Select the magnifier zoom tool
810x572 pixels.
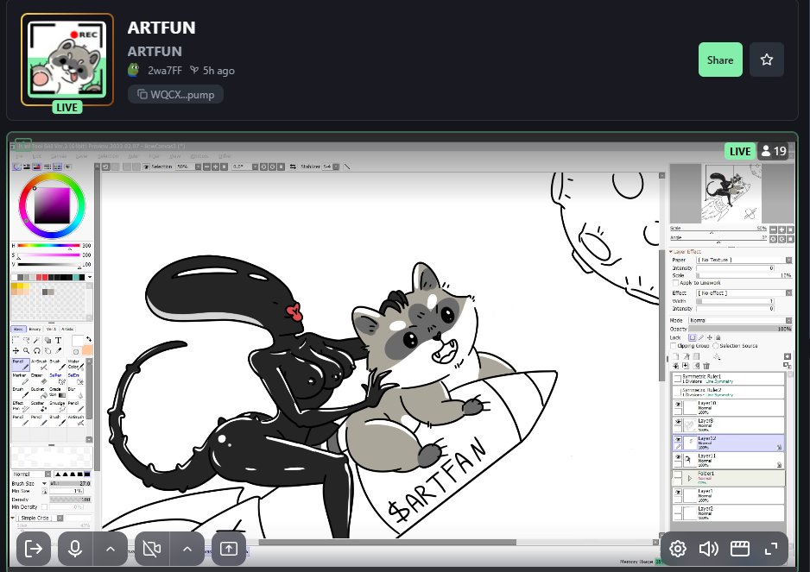[26, 350]
